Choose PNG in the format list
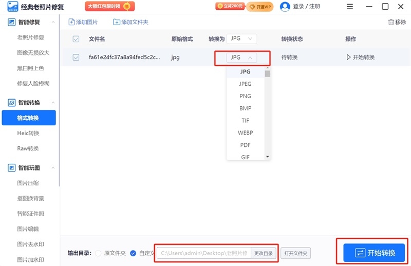The height and width of the screenshot is (266, 411). point(246,96)
